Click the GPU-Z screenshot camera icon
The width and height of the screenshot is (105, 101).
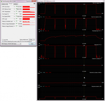point(34,4)
